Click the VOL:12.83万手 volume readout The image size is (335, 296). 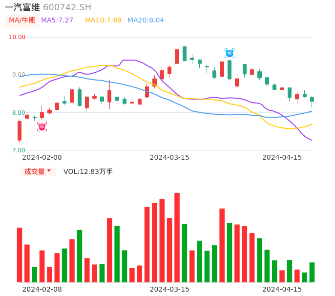click(x=88, y=171)
